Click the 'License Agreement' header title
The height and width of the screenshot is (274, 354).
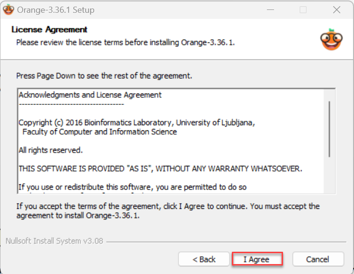click(49, 29)
